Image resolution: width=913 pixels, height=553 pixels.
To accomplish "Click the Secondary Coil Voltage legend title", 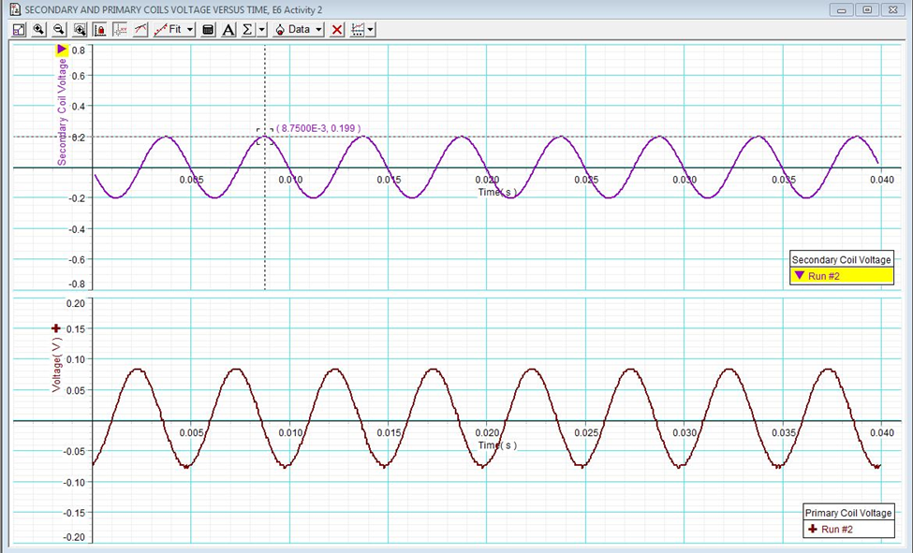I will [841, 259].
